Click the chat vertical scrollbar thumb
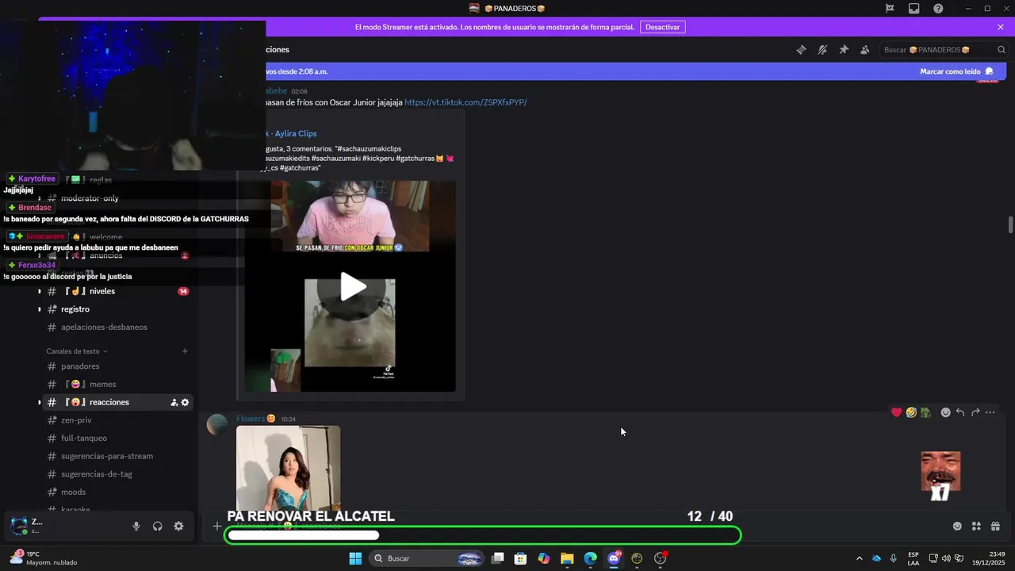The image size is (1015, 571). point(1010,224)
